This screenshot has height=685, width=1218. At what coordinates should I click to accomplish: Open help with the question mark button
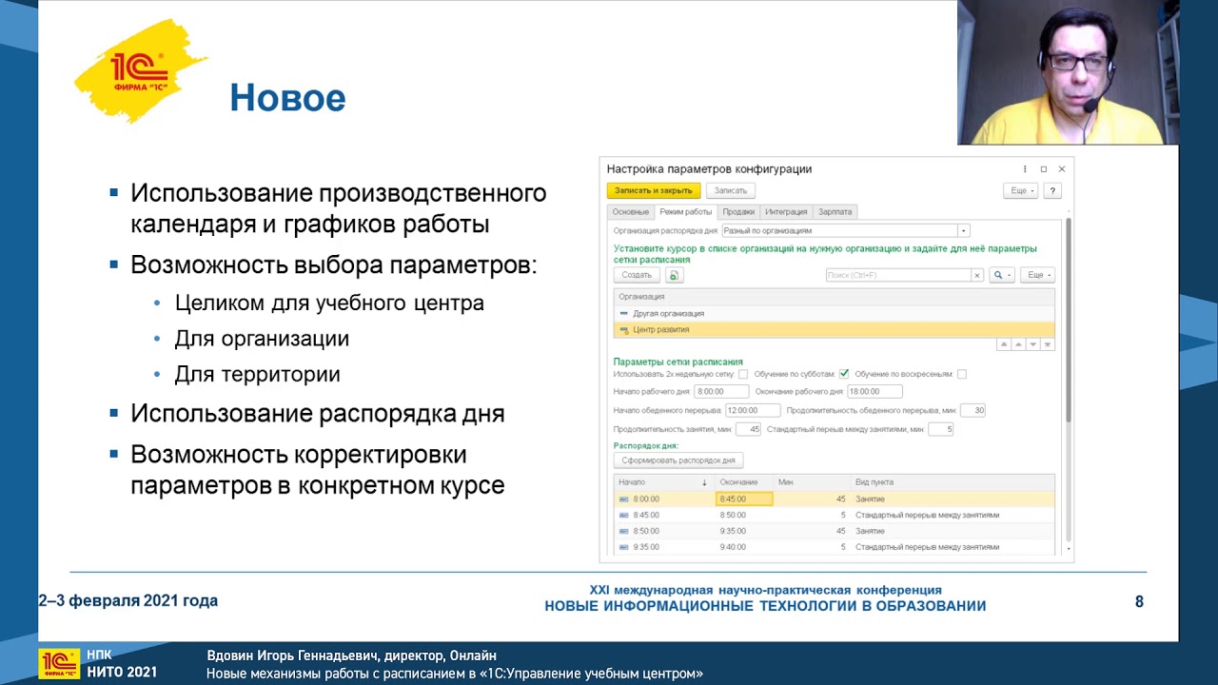click(1052, 190)
